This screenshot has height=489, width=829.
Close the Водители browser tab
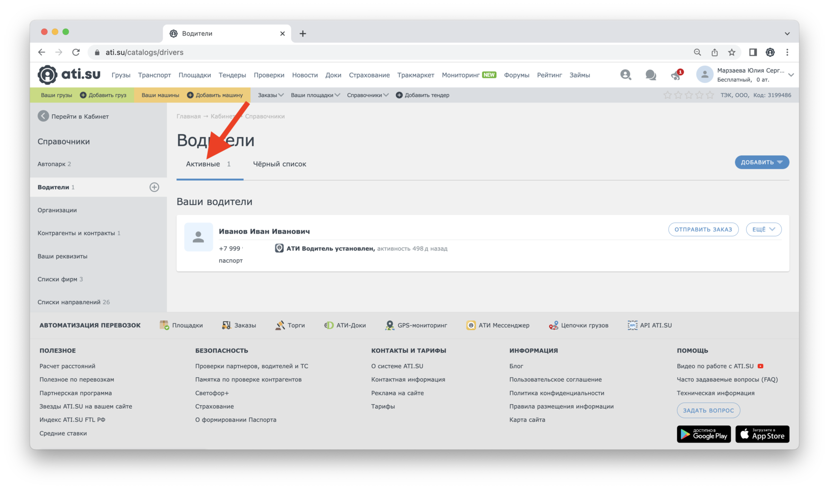click(282, 34)
